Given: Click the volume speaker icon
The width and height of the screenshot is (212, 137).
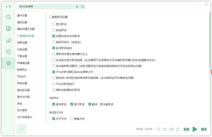Looking at the screenshot, I should tap(171, 129).
